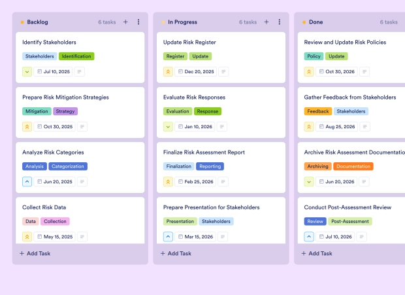Click the Reporting tag label

(210, 166)
